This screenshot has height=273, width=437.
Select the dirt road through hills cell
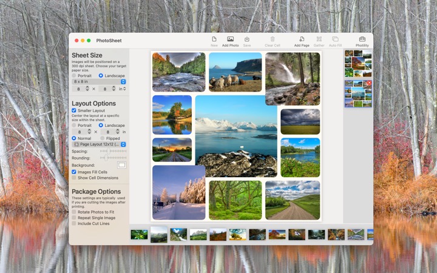293,200
